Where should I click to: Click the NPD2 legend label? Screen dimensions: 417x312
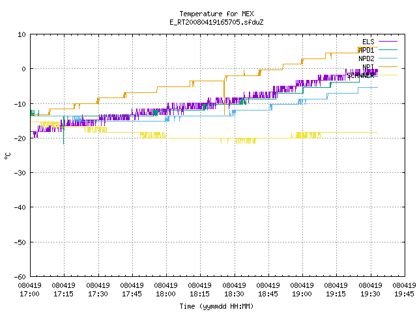pyautogui.click(x=366, y=58)
